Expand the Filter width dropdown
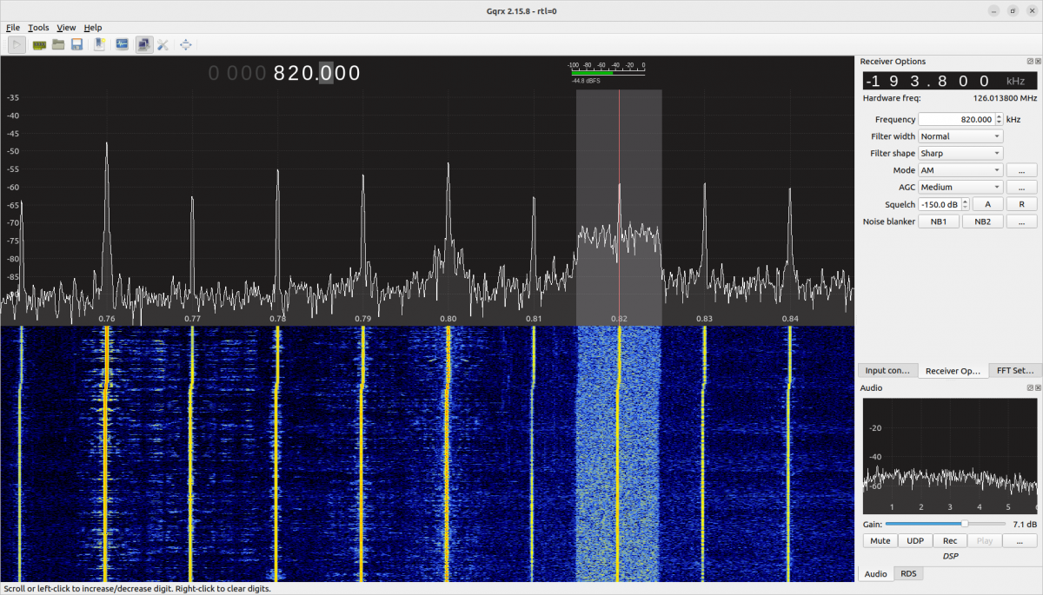1043x595 pixels. (x=960, y=136)
